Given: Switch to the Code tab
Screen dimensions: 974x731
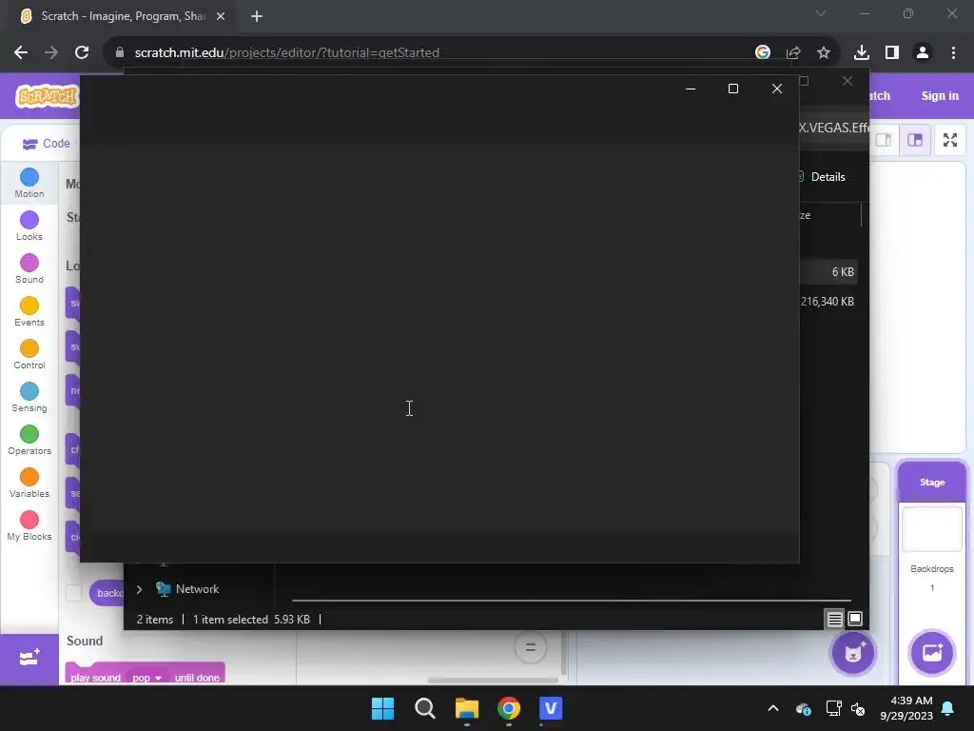Looking at the screenshot, I should click(x=46, y=144).
